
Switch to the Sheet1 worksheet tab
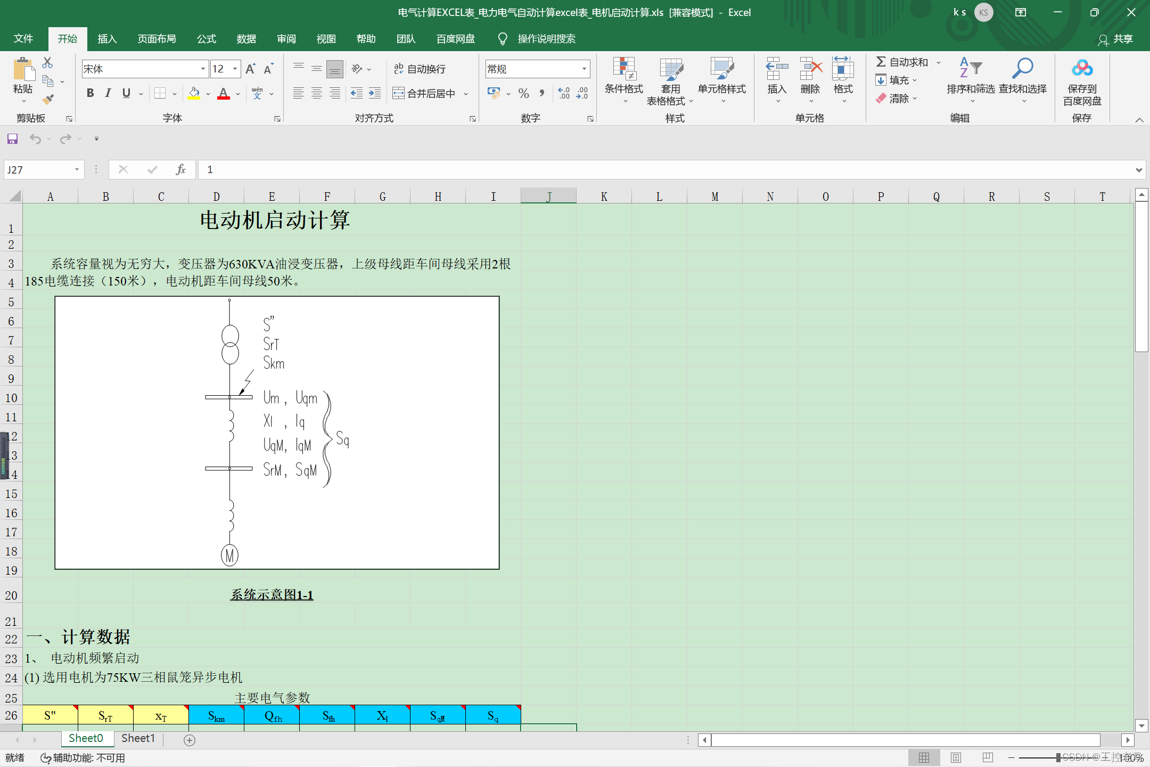[138, 738]
